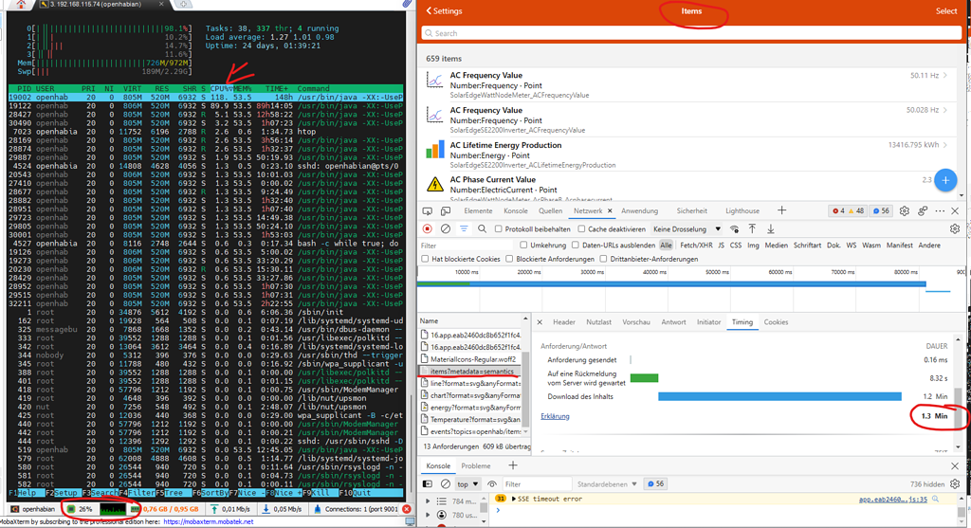Image resolution: width=971 pixels, height=528 pixels.
Task: Switch to the Quellen DevTools tab
Action: point(551,211)
